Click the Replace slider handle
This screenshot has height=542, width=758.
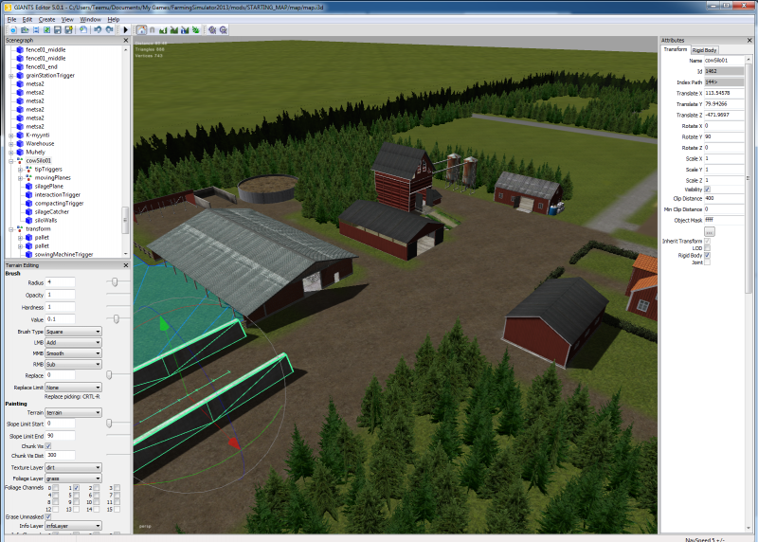pos(109,374)
